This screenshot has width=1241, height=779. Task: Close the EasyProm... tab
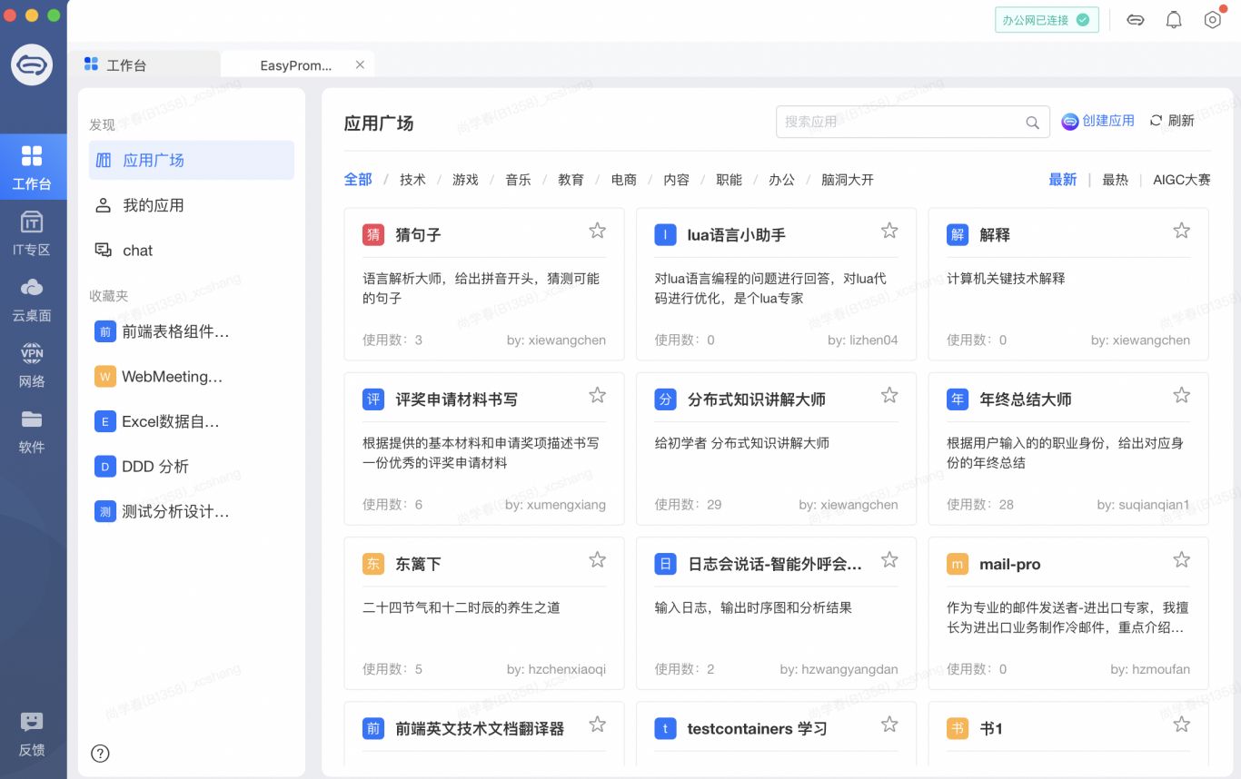pyautogui.click(x=360, y=64)
